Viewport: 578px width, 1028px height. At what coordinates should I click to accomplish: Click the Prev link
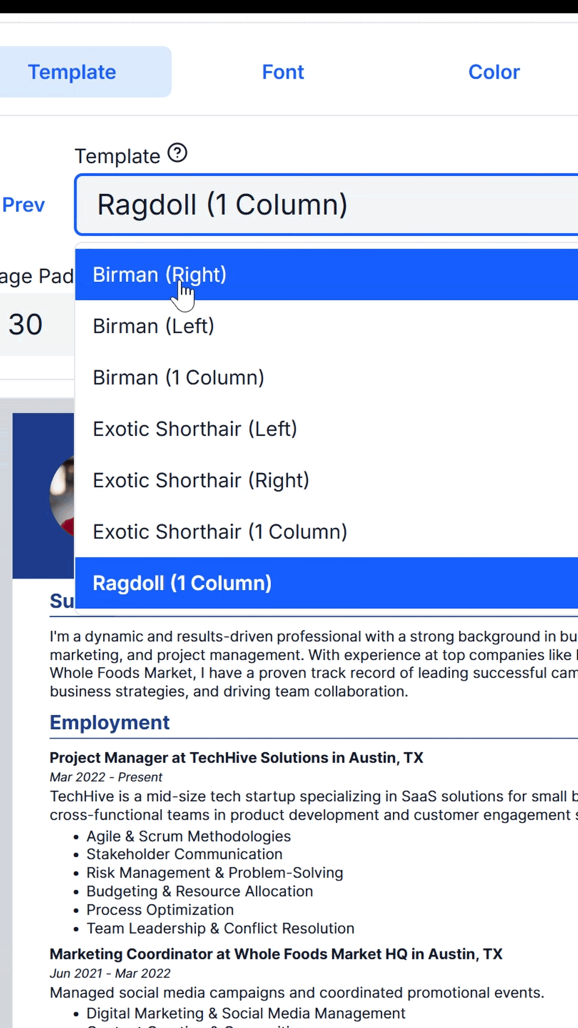coord(24,205)
